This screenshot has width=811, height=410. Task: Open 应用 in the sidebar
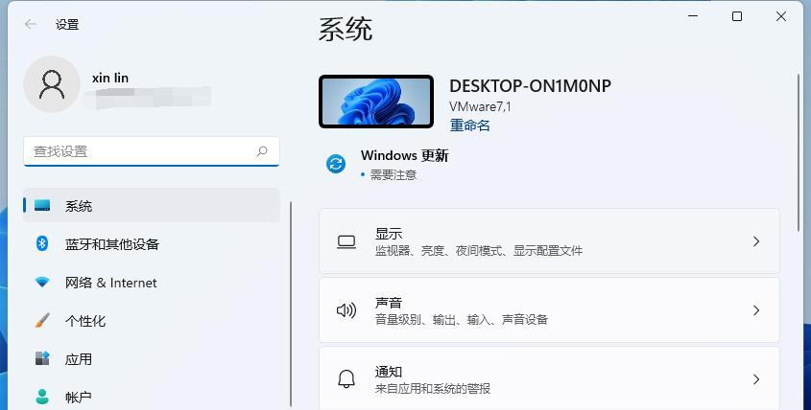152,359
